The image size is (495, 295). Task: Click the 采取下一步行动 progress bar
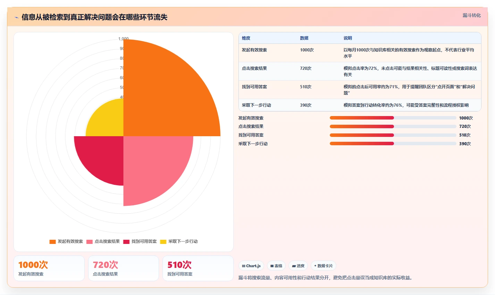tap(393, 144)
